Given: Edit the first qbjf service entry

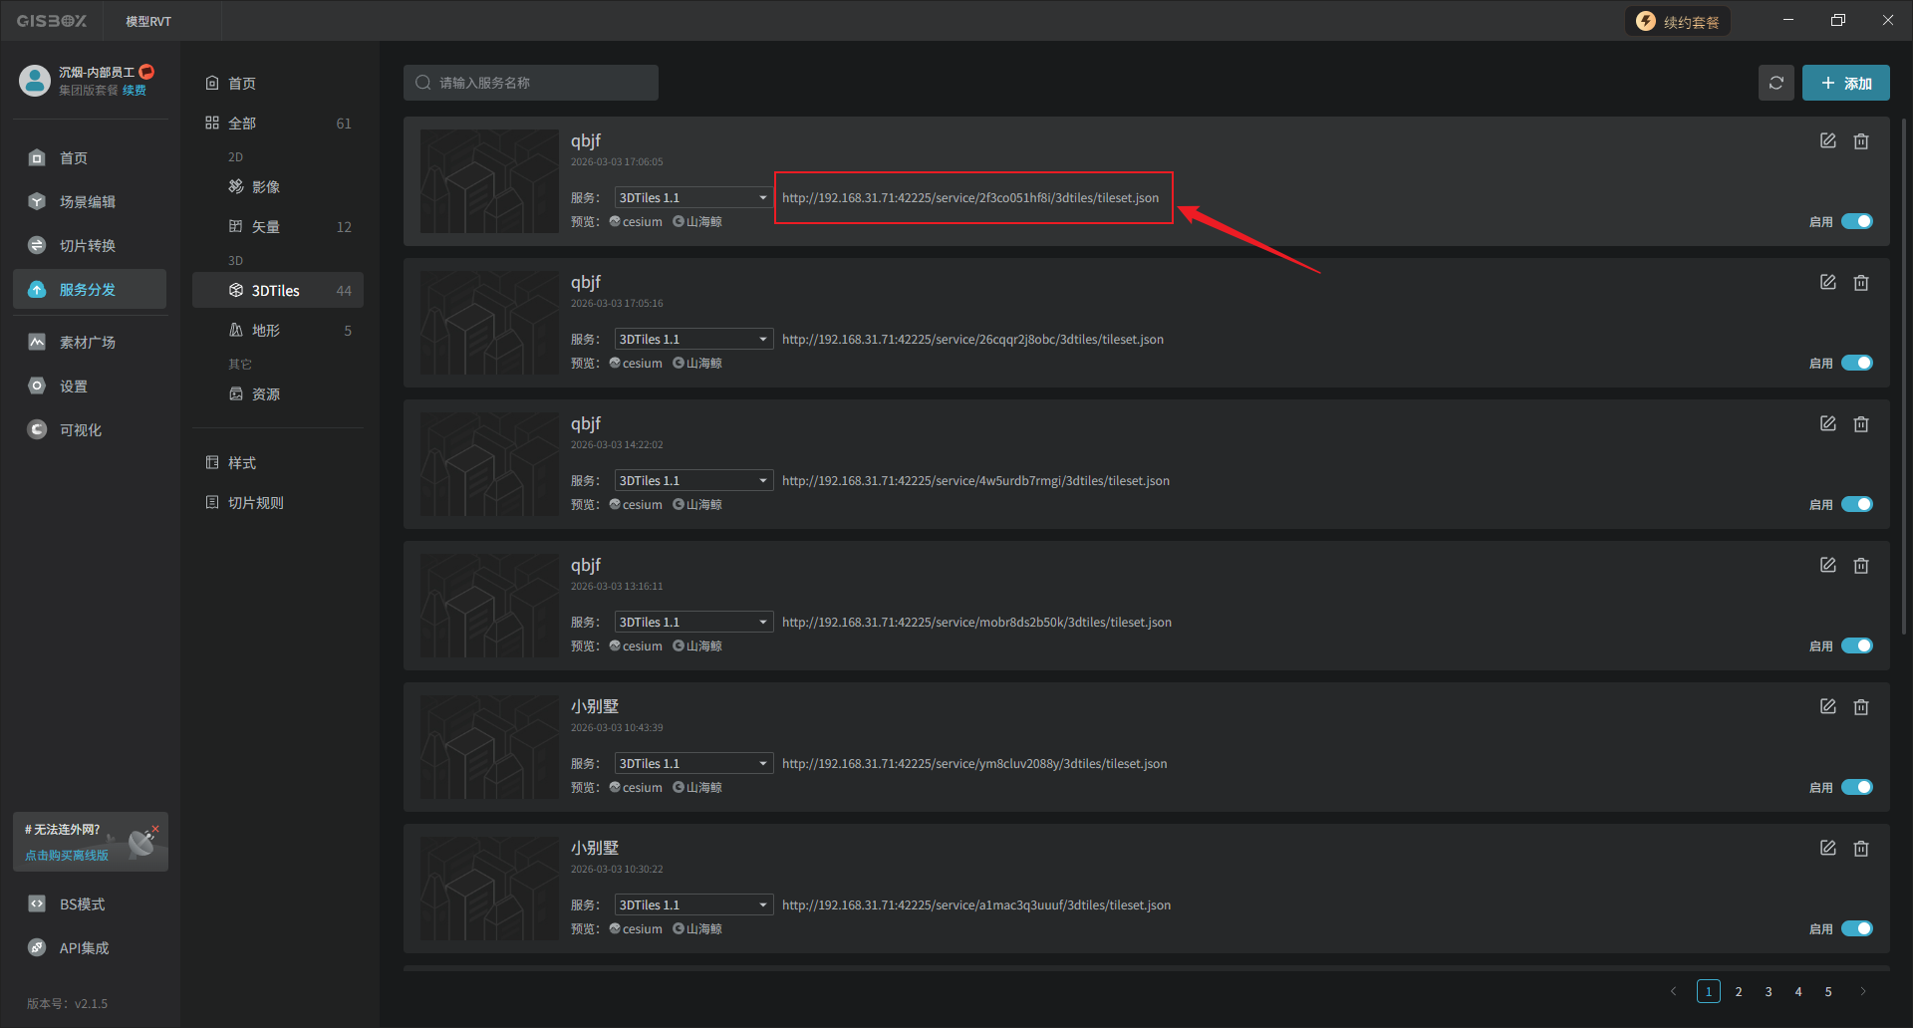Looking at the screenshot, I should [x=1827, y=141].
